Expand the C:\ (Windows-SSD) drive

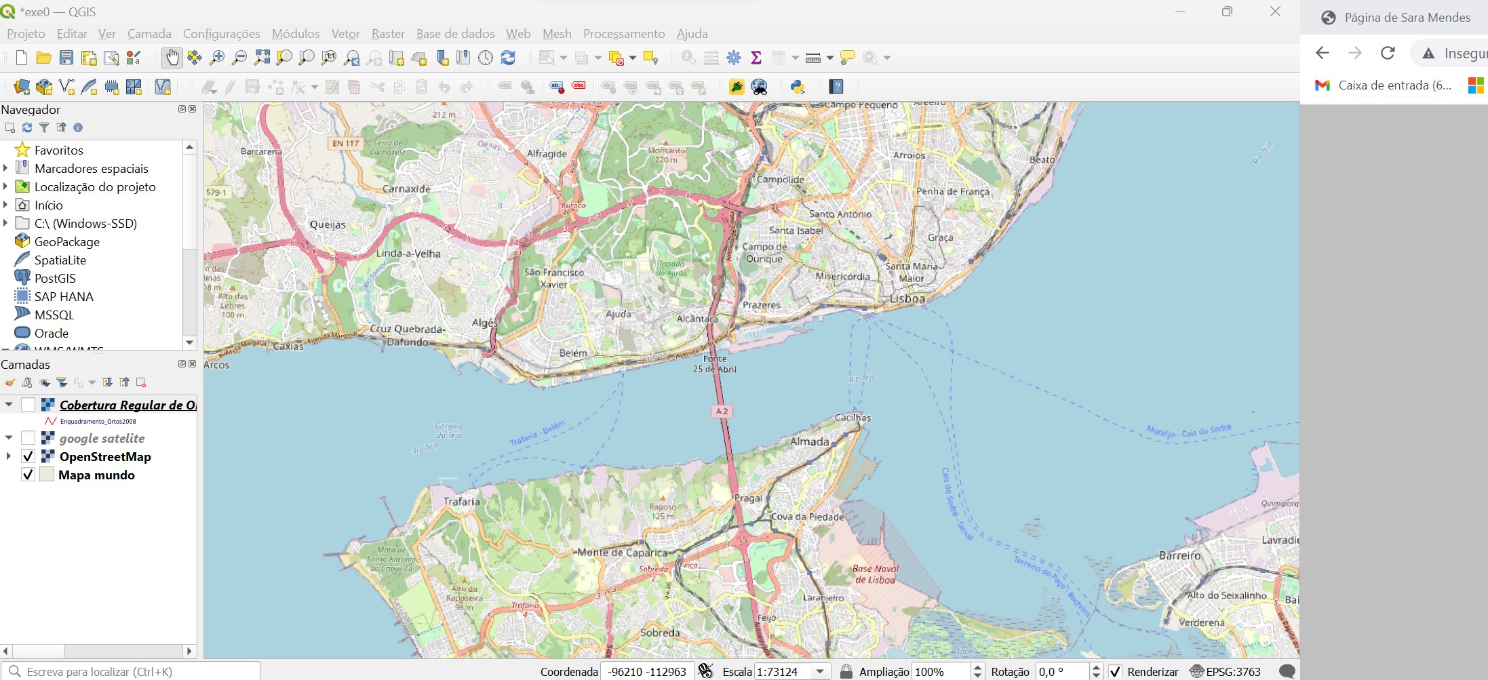[x=5, y=223]
